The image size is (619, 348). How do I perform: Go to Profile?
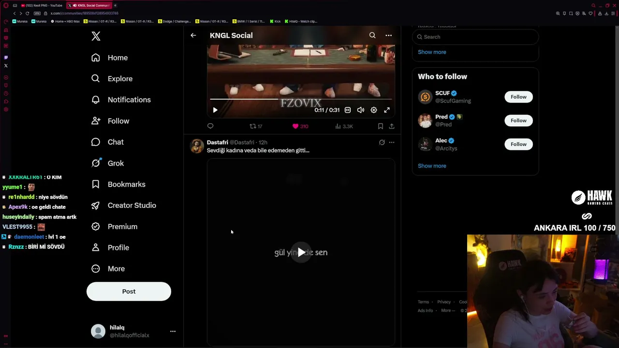[x=110, y=247]
